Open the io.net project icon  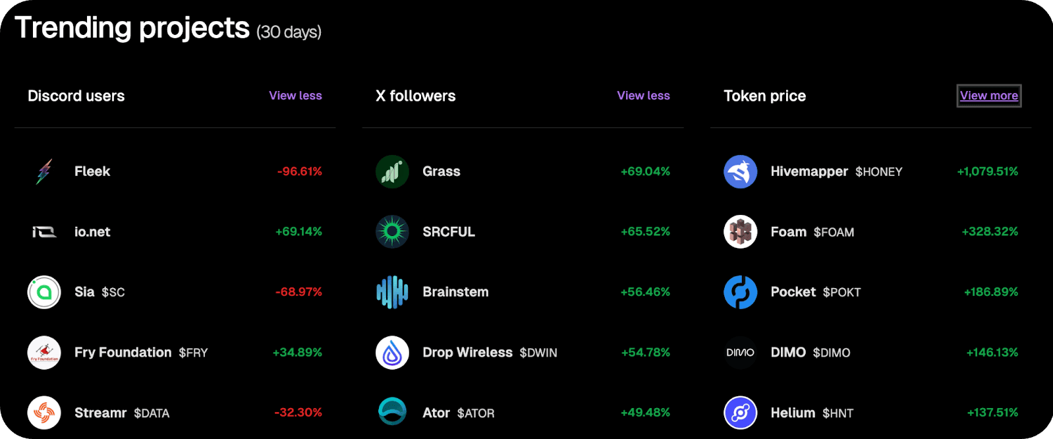(x=44, y=232)
